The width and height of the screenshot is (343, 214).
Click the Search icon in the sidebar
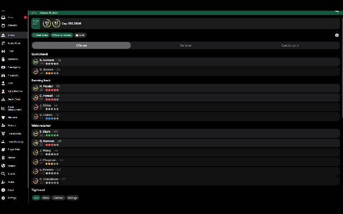[x=11, y=174]
